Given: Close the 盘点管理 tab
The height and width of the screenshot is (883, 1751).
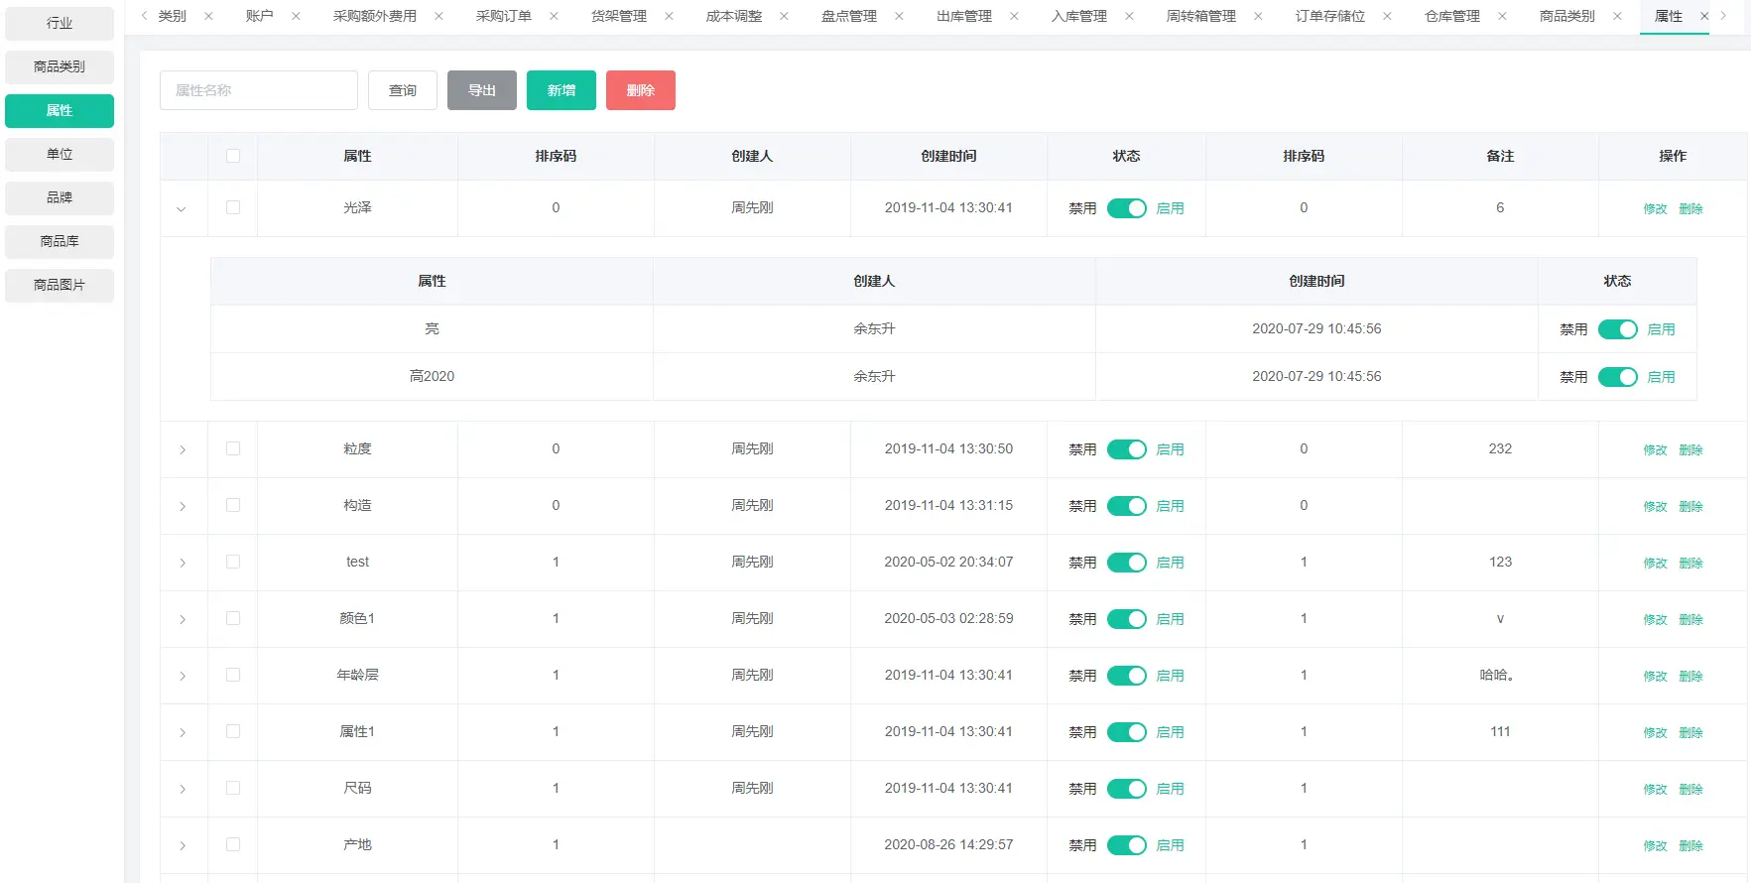Looking at the screenshot, I should pyautogui.click(x=899, y=16).
